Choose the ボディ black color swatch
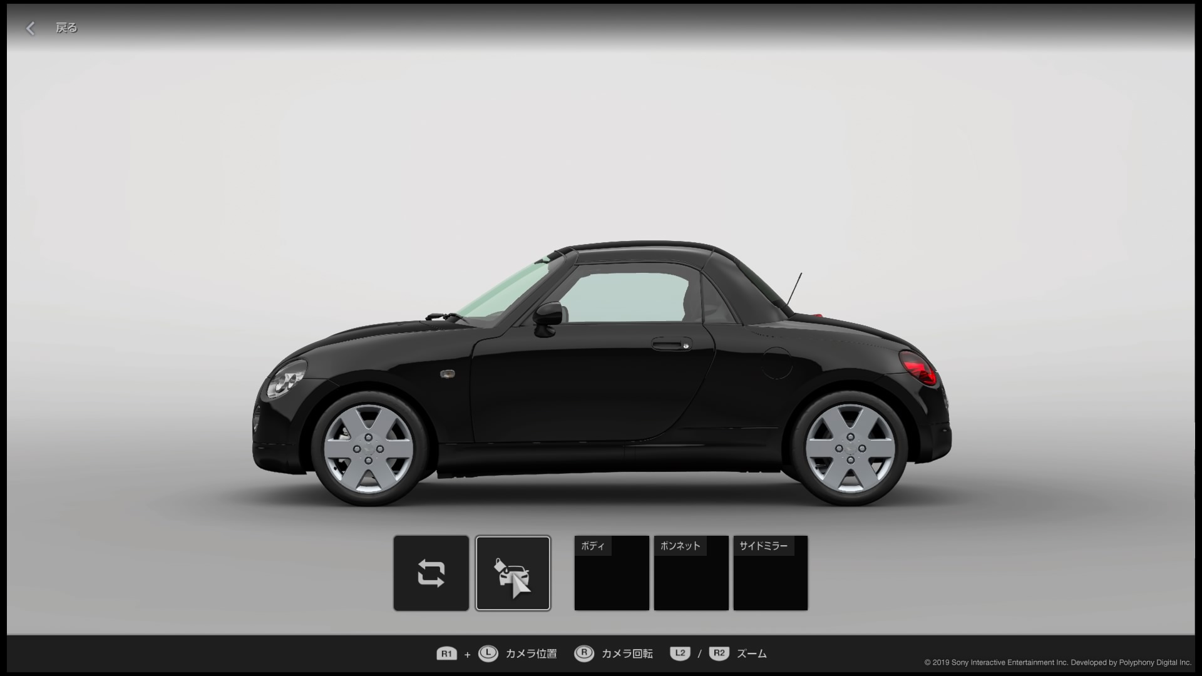 click(612, 573)
